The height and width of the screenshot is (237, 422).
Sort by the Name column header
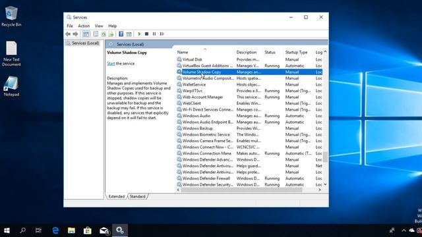pos(205,52)
